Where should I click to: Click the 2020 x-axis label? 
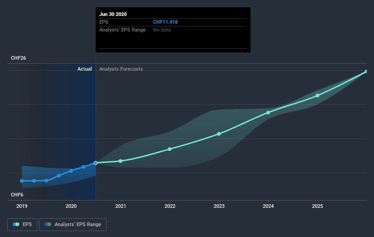(x=71, y=206)
